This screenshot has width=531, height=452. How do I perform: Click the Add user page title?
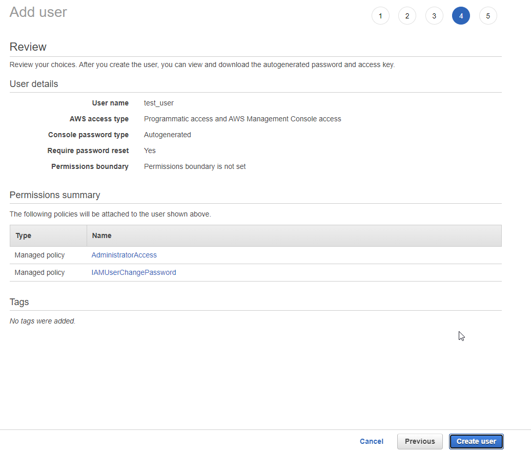(x=38, y=12)
